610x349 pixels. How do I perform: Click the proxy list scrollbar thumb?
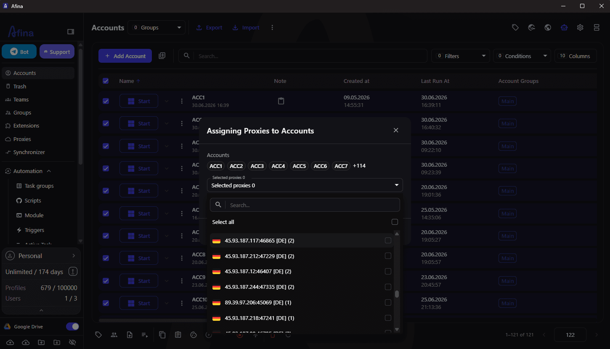[x=397, y=294]
